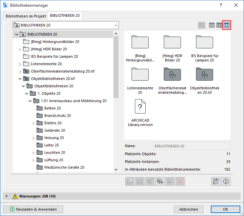Screen dimensions: 244x216
Task: Close the Bibliothekenmanager dialog
Action: [236, 5]
